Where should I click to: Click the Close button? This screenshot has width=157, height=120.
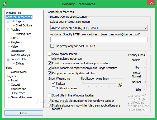[24, 113]
